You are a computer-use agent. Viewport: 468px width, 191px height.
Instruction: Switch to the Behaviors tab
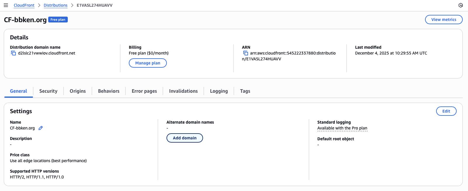pyautogui.click(x=109, y=91)
